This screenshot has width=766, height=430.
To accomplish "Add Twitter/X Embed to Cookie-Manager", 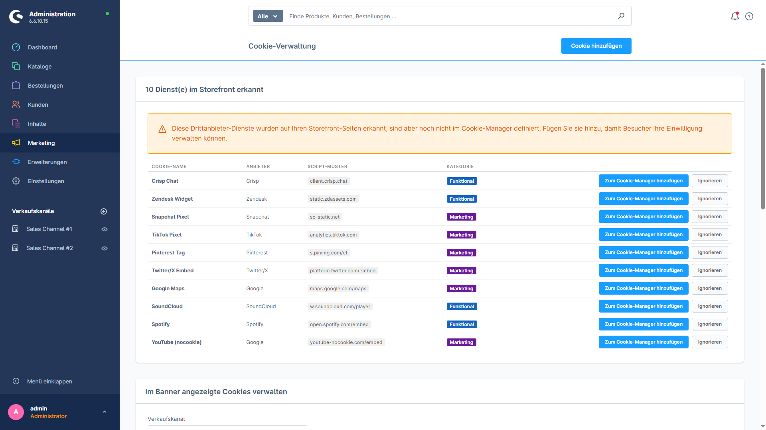I will pyautogui.click(x=644, y=270).
